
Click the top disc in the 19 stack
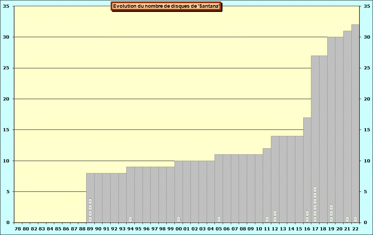[331, 207]
